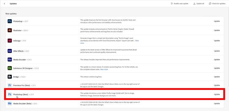
Task: Select the Photoshop (Beta) name text
Action: tap(20, 95)
